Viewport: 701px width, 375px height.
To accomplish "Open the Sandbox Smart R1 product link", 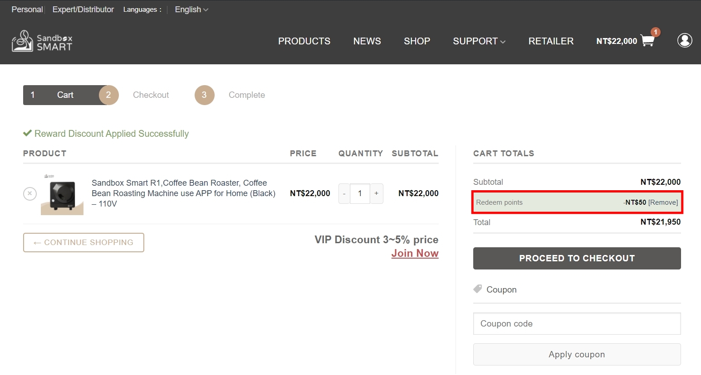I will click(183, 193).
